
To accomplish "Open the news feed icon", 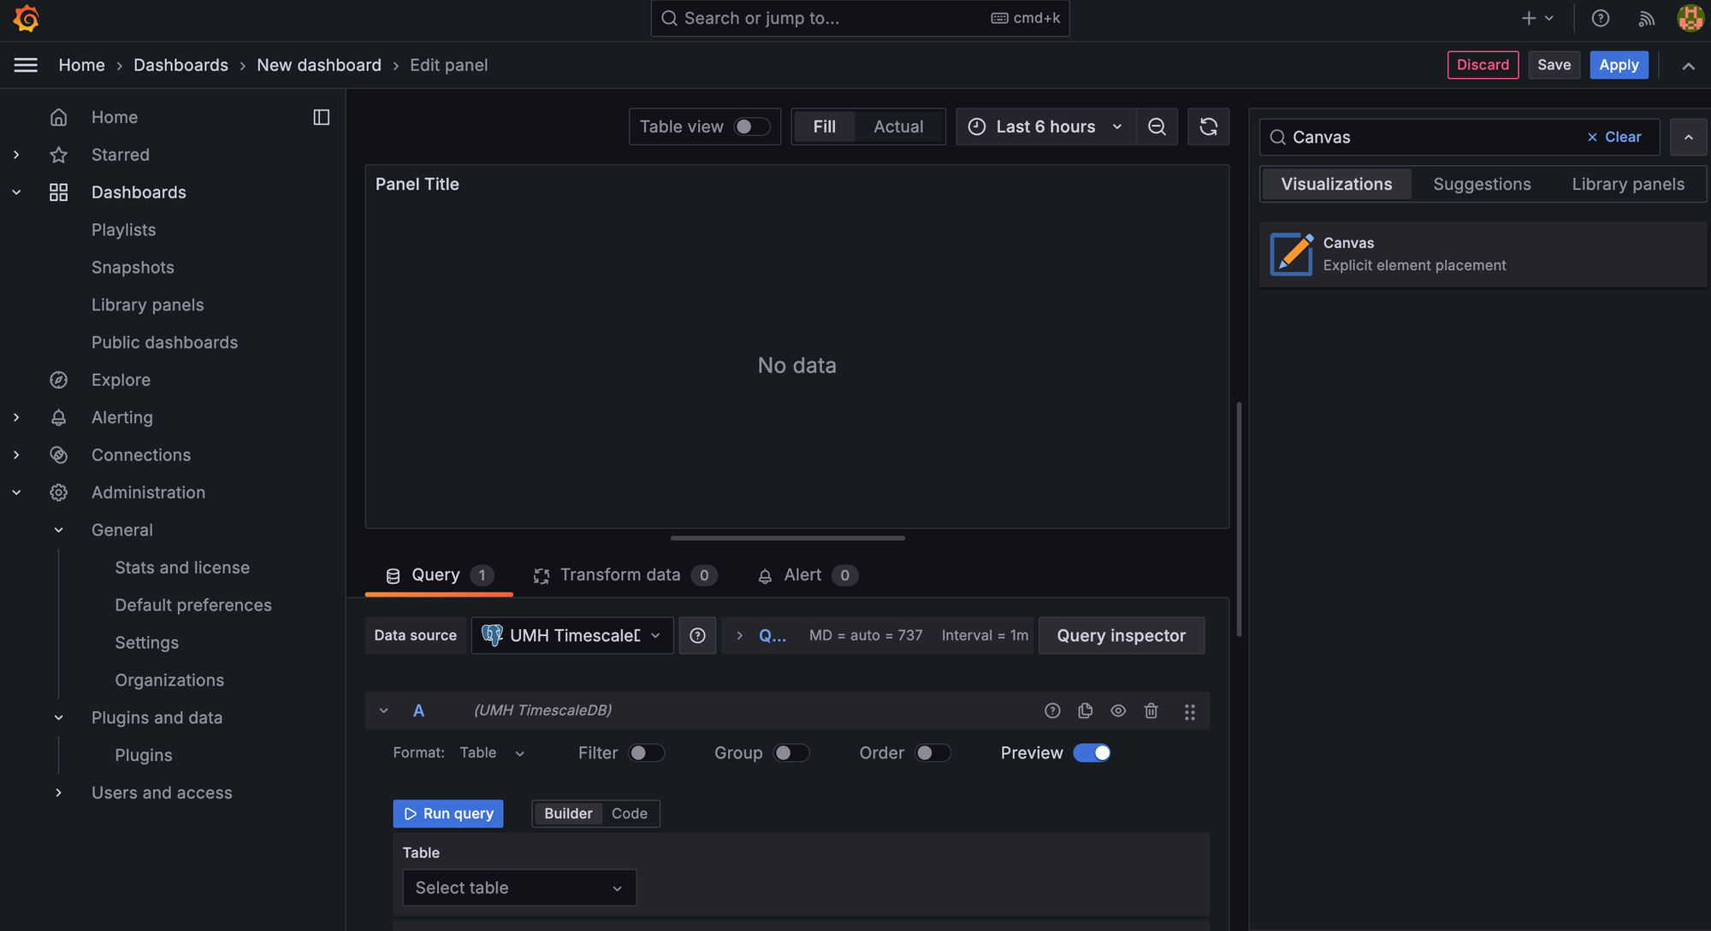I will point(1646,18).
